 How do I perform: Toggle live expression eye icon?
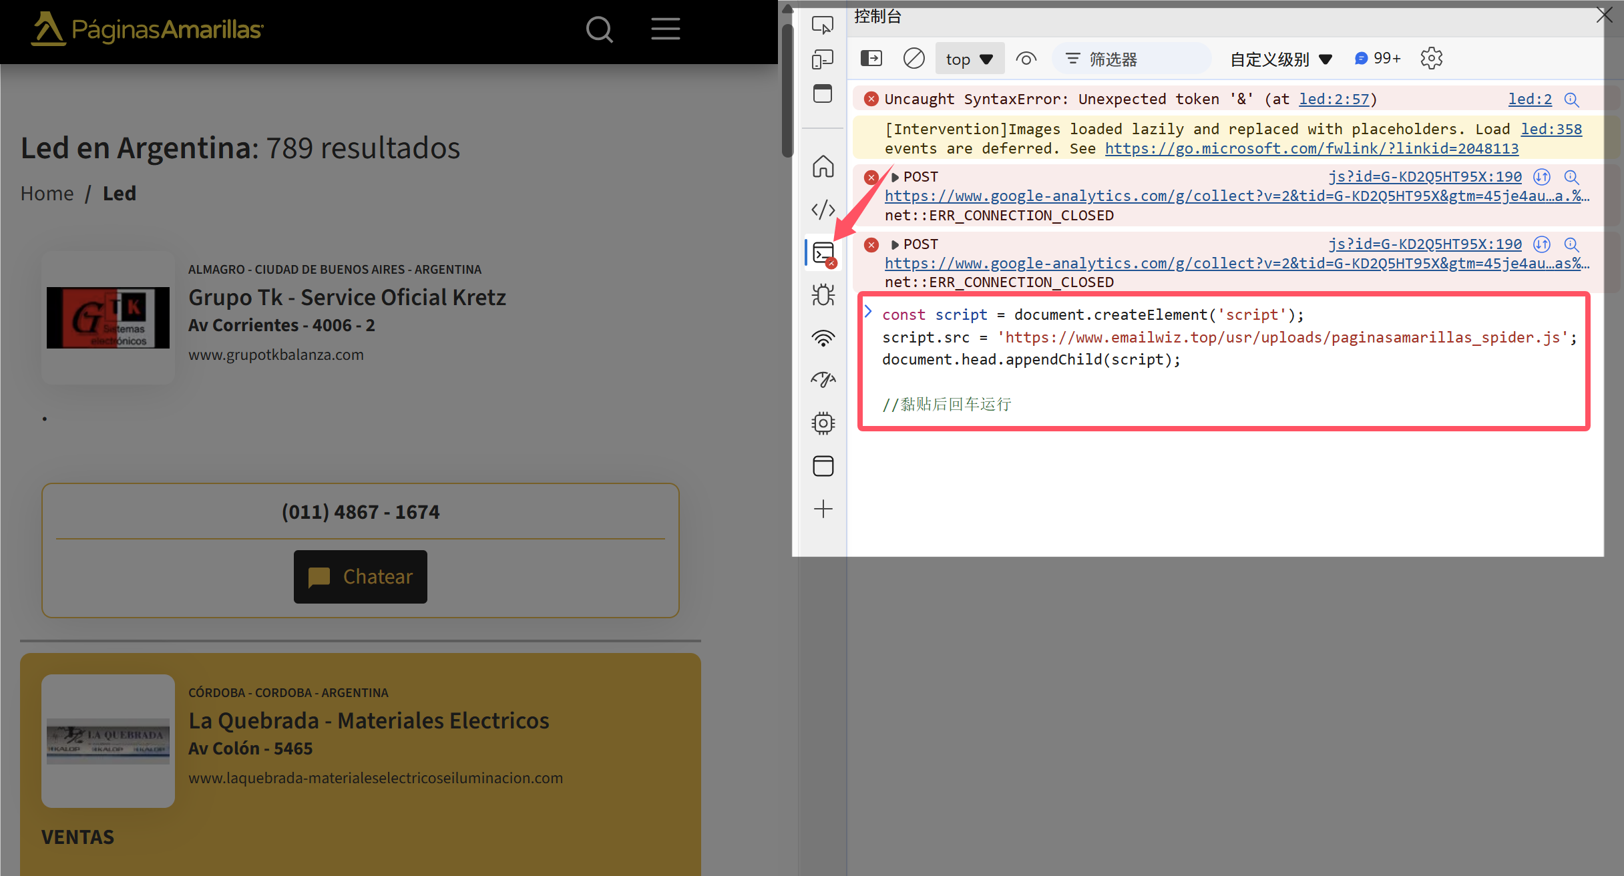pos(1026,59)
